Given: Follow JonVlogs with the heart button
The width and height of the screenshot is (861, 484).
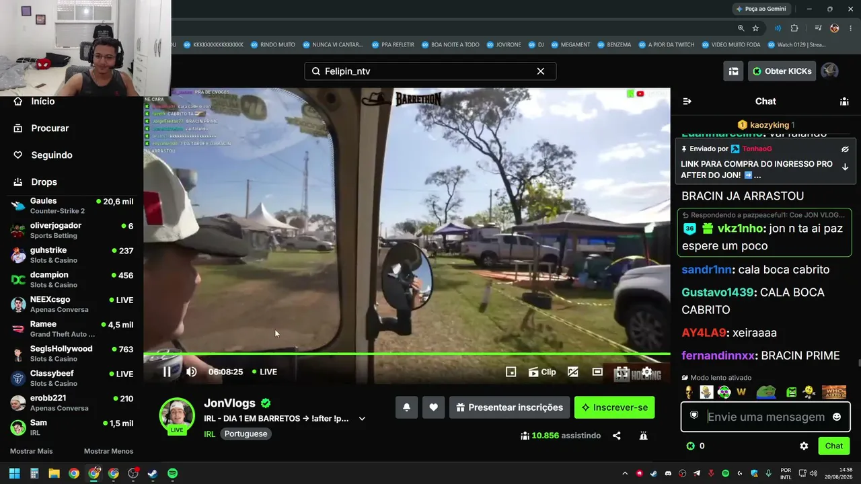Looking at the screenshot, I should tap(433, 407).
